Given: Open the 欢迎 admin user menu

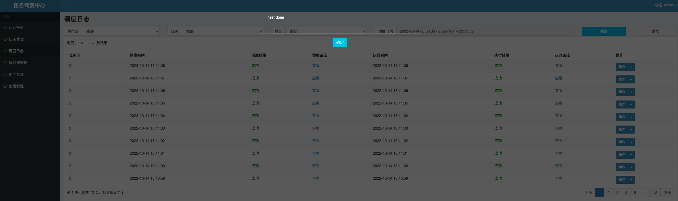Looking at the screenshot, I should tap(665, 5).
